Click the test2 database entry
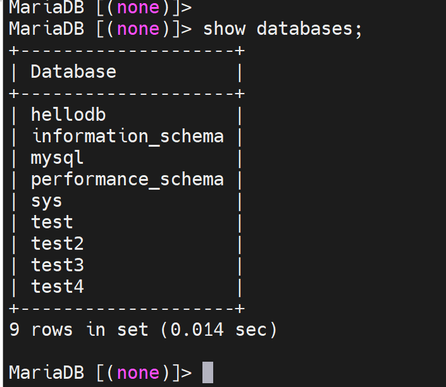This screenshot has height=387, width=446. (57, 243)
